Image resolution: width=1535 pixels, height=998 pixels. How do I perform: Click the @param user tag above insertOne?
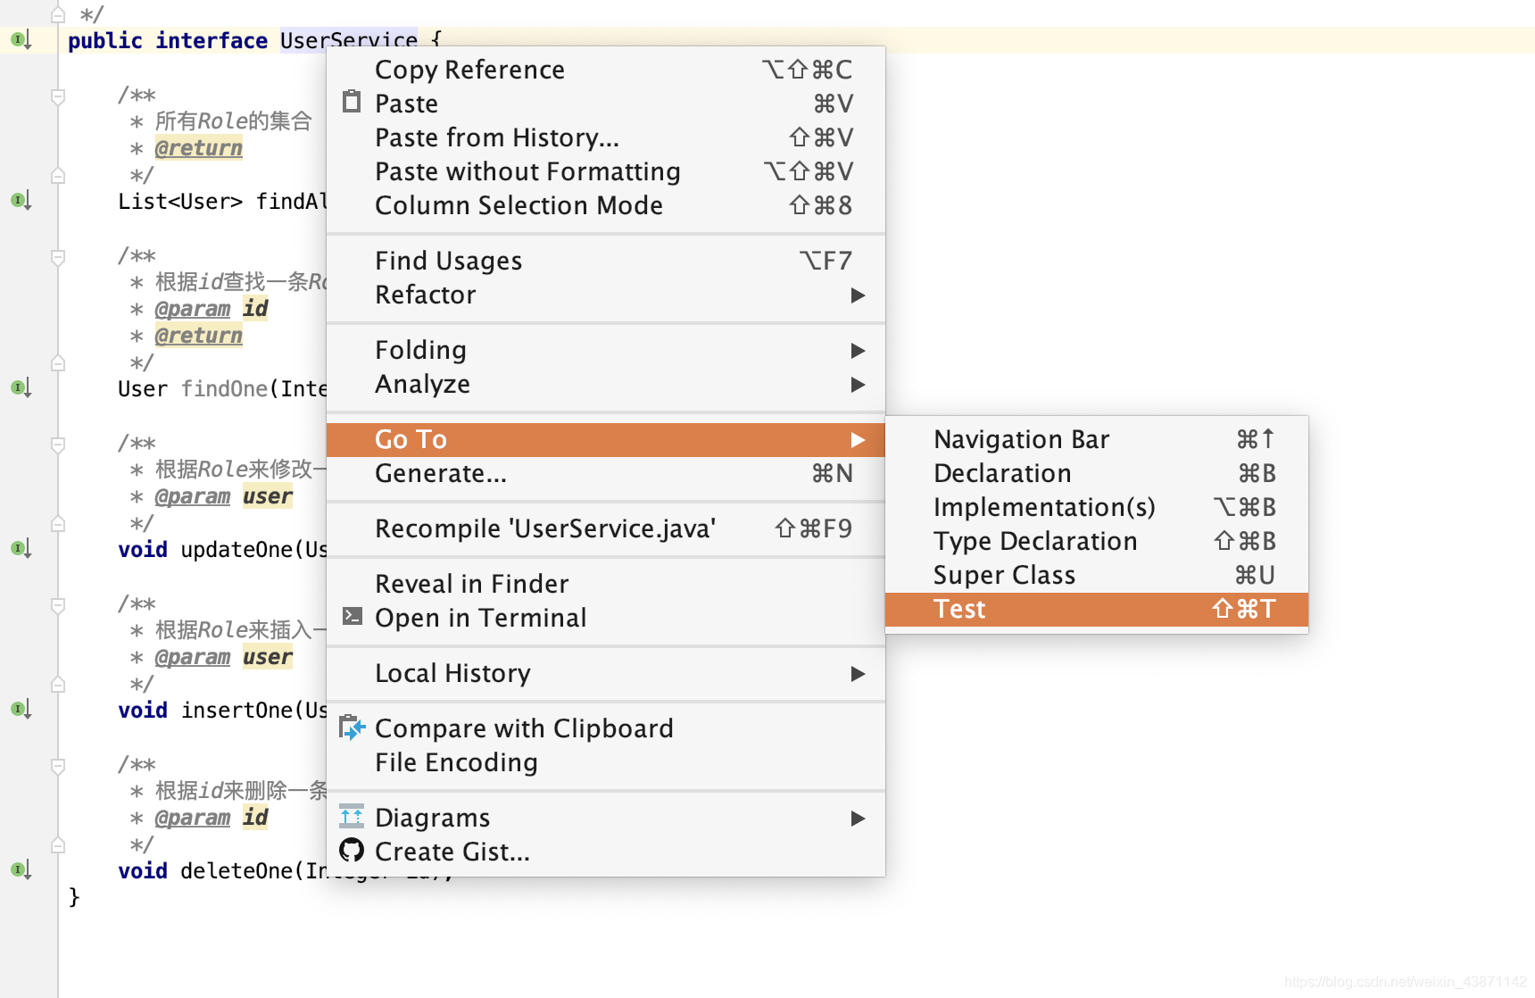[x=223, y=657]
